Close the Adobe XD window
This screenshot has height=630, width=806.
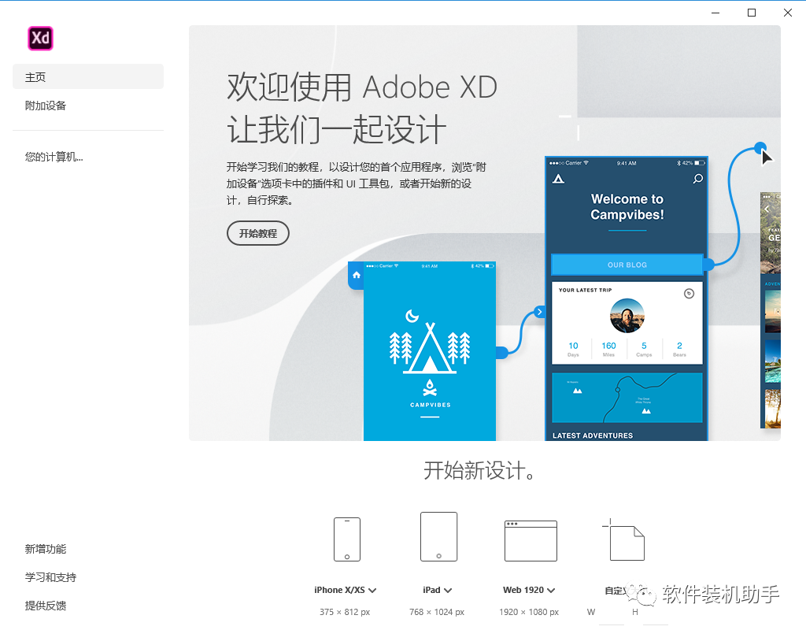coord(787,13)
